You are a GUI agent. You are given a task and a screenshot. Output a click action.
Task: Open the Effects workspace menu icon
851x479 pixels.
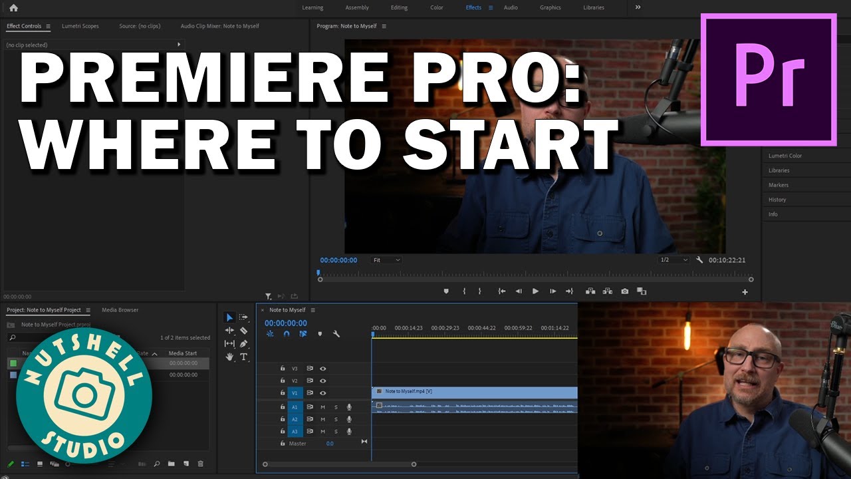tap(491, 8)
